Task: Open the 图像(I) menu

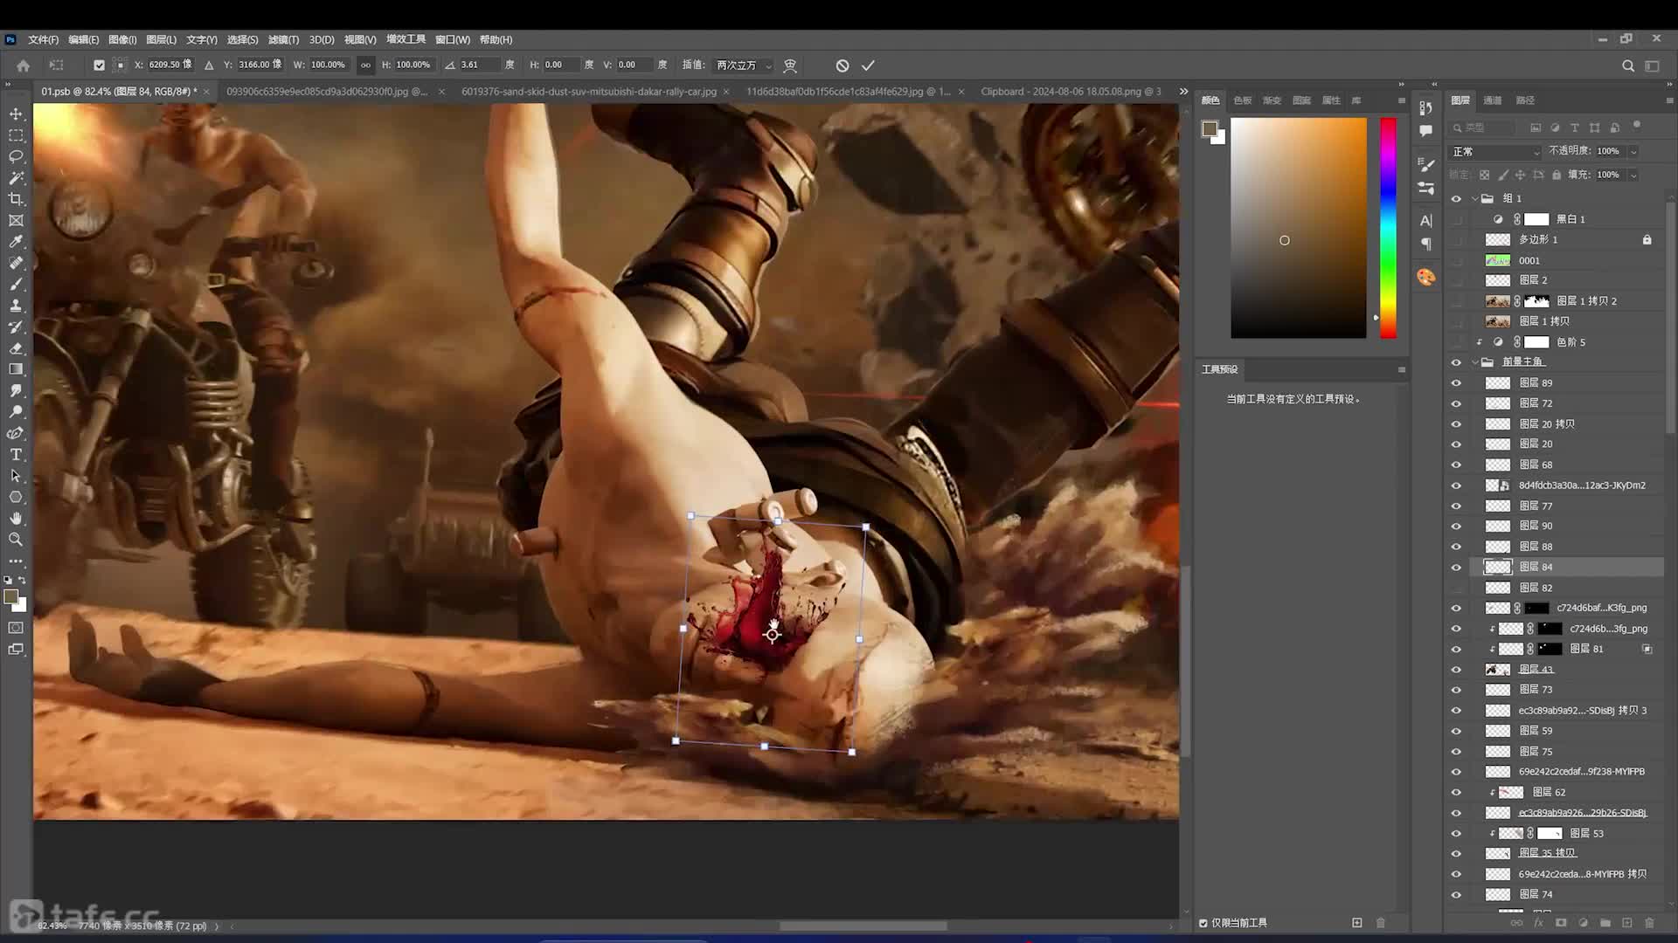Action: tap(122, 39)
